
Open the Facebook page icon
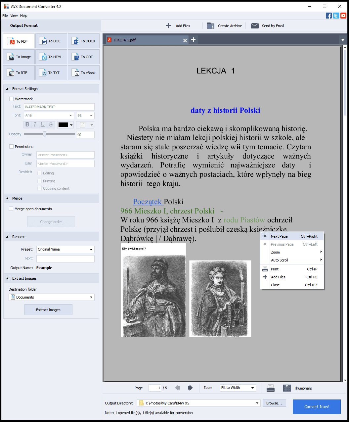click(329, 16)
